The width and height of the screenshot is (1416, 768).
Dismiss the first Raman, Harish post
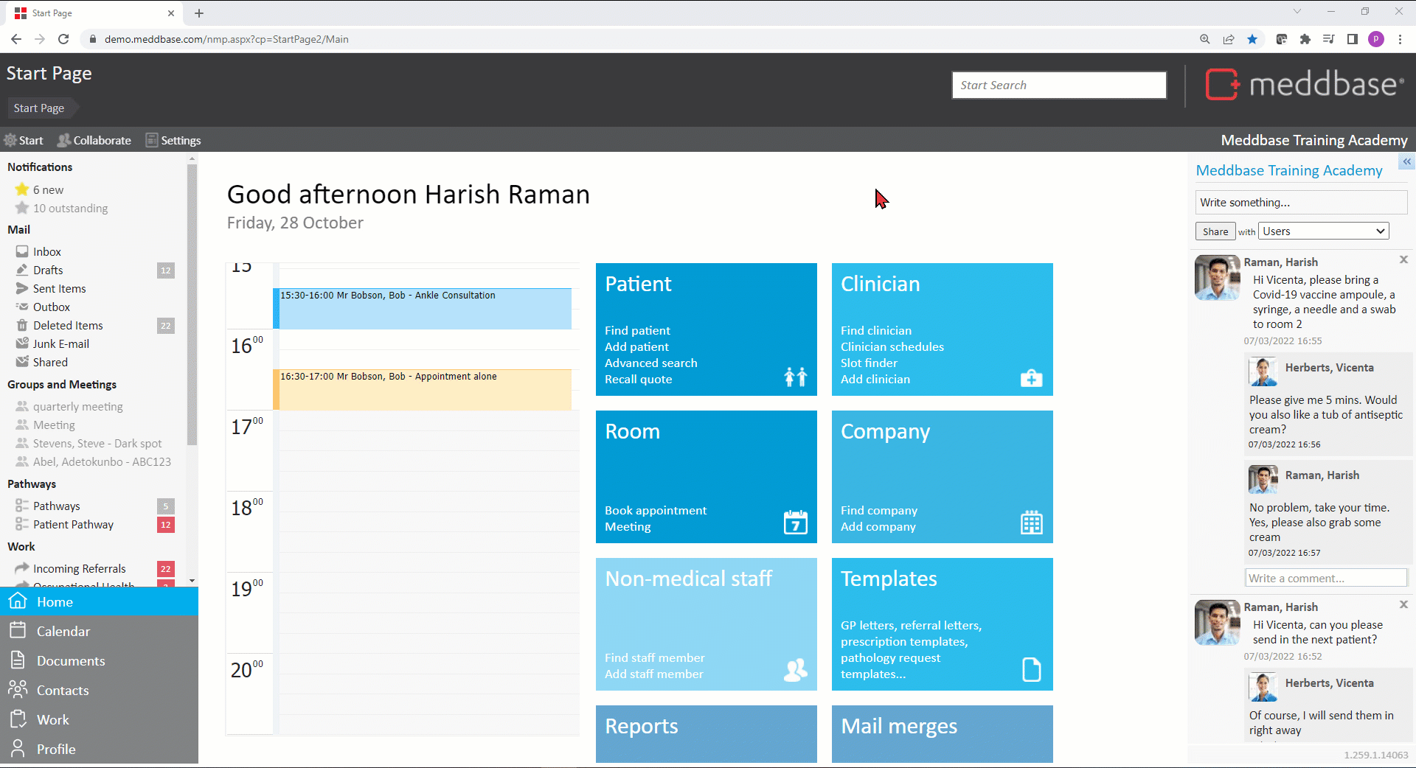(x=1403, y=259)
